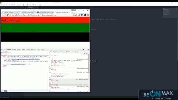Open the black circle extension icon
The height and width of the screenshot is (100, 178).
(x=85, y=15)
